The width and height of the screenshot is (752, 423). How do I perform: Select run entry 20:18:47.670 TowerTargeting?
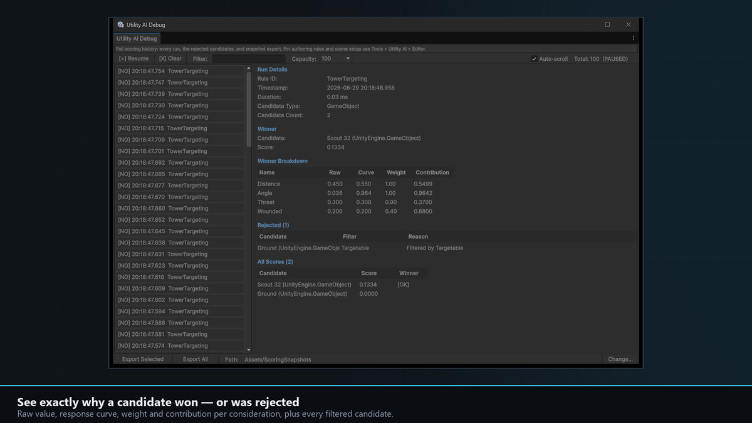point(180,197)
